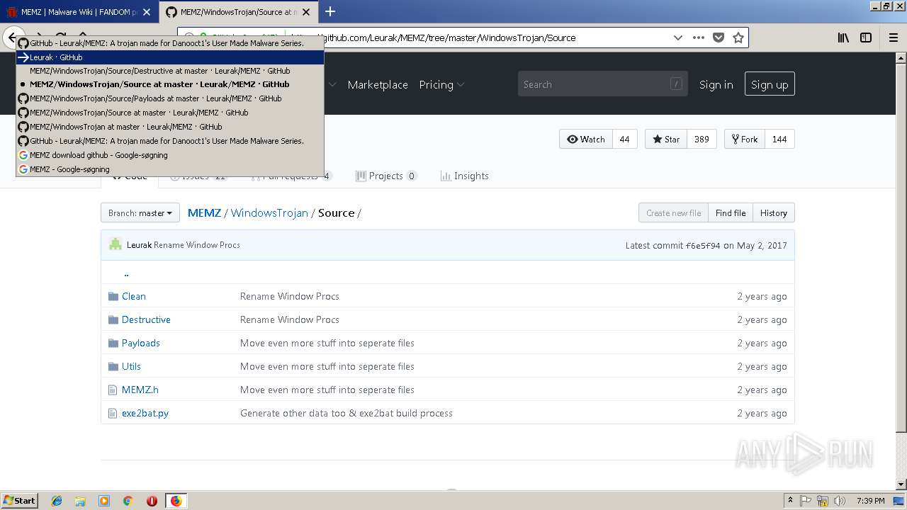907x510 pixels.
Task: Open commit hash f6e5f94
Action: 703,245
